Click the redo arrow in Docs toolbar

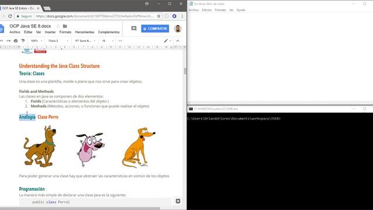pos(8,41)
